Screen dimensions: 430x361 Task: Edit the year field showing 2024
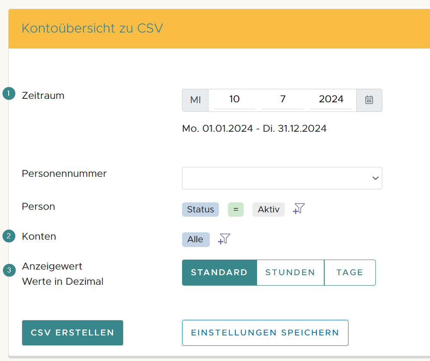332,99
